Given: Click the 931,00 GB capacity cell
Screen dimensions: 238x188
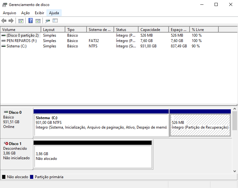Looking at the screenshot, I should click(148, 46).
